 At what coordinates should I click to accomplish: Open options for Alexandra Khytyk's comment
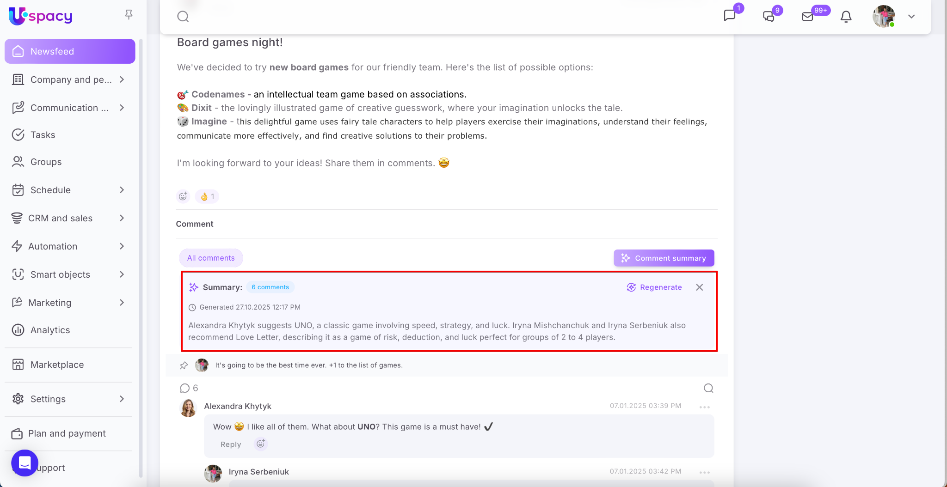pos(704,407)
